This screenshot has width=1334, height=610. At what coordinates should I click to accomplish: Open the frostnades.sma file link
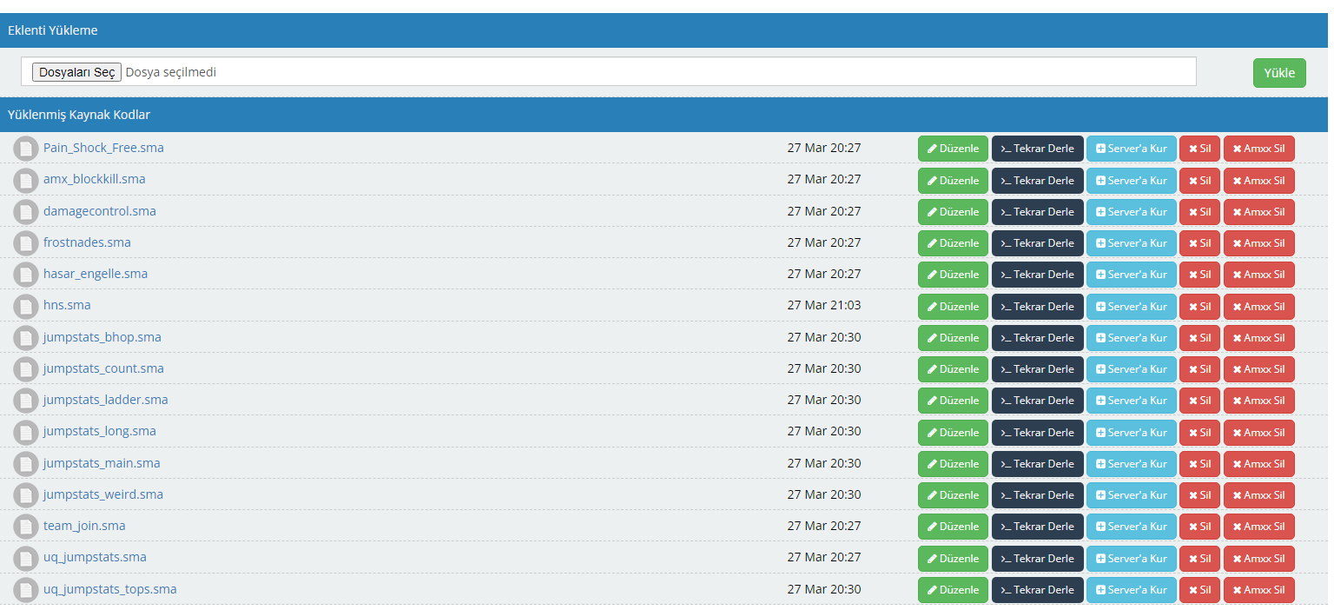pos(87,242)
